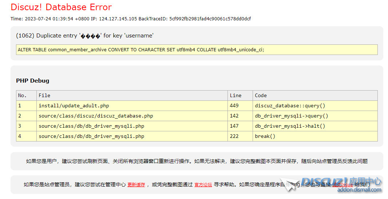Click the No. column header
The image size is (388, 199).
pos(26,95)
